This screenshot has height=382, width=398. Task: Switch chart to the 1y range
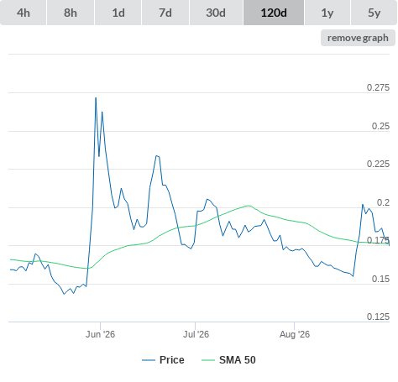pos(327,13)
